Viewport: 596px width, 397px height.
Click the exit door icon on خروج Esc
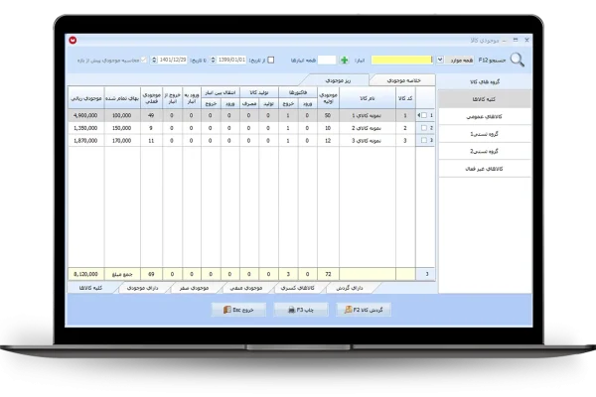pos(225,311)
